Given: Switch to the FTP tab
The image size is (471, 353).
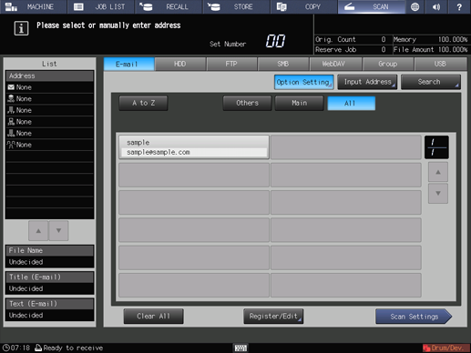Looking at the screenshot, I should (x=231, y=64).
